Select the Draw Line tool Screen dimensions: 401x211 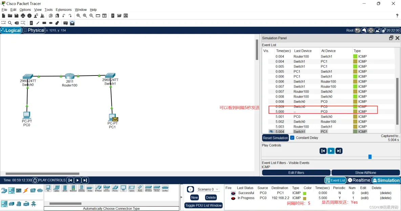tap(38, 23)
